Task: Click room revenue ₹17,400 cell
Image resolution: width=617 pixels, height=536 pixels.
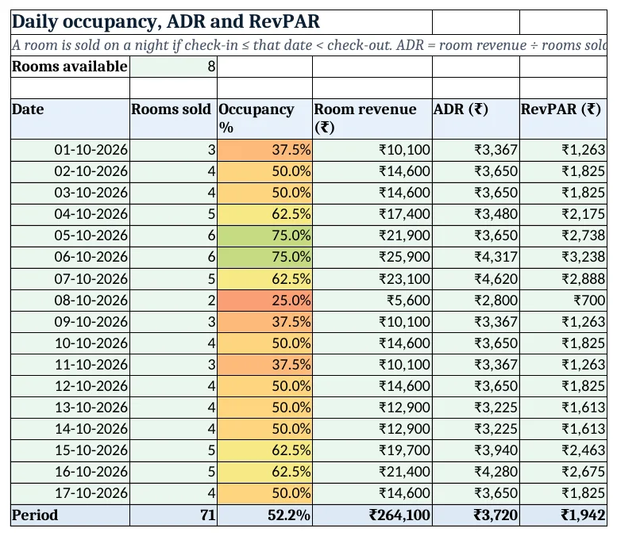Action: (372, 215)
